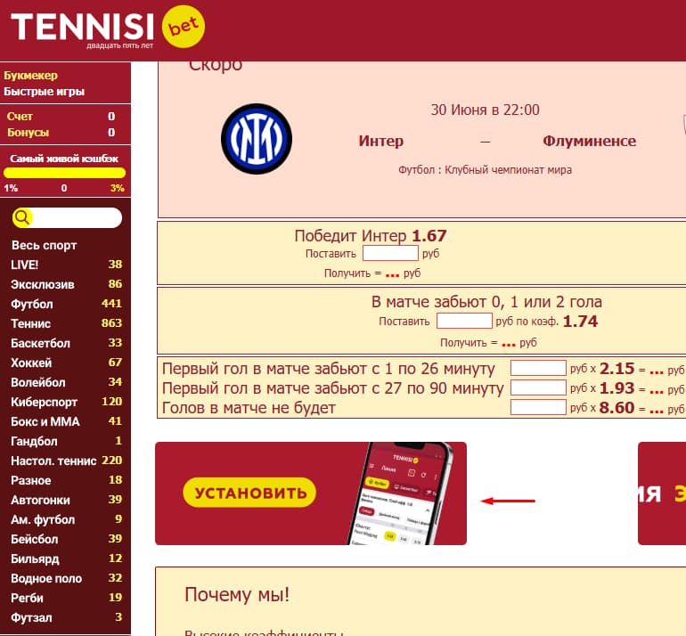Click the yellow search magnifier icon
Image resolution: width=686 pixels, height=636 pixels.
(22, 217)
